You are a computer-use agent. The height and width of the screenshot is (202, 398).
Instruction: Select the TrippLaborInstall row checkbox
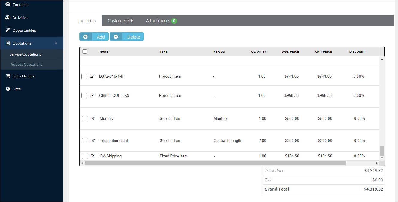pos(85,141)
